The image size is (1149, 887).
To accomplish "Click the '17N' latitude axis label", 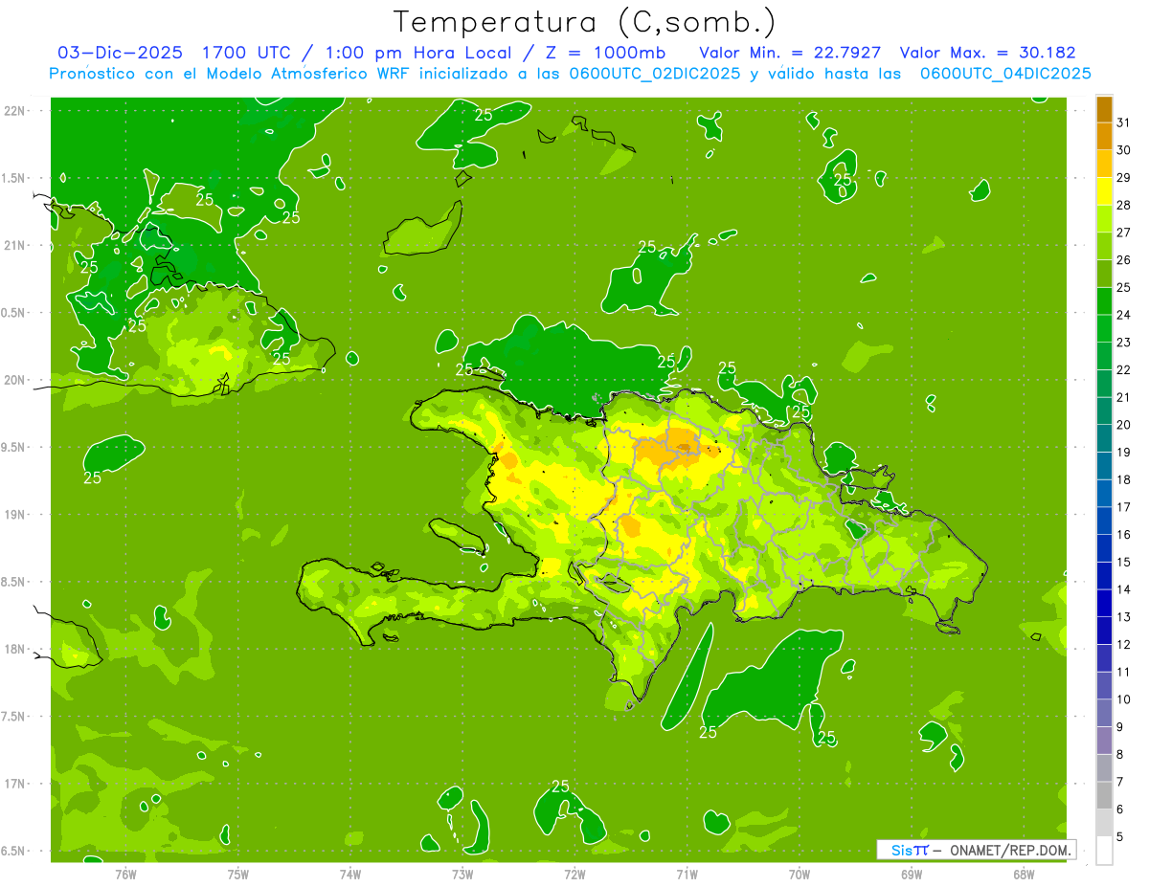I will (14, 784).
